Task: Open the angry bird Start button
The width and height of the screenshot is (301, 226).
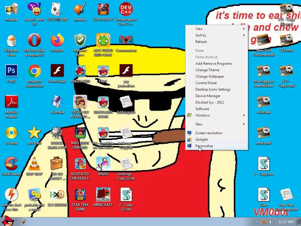Action: (x=8, y=221)
